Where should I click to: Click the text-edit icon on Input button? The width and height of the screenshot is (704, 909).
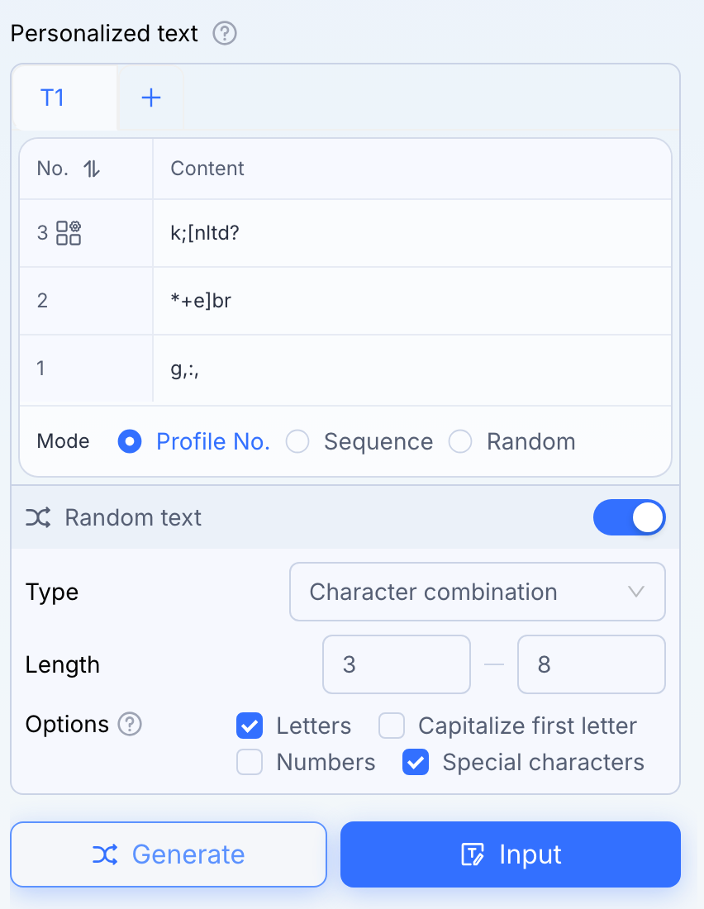pos(473,854)
